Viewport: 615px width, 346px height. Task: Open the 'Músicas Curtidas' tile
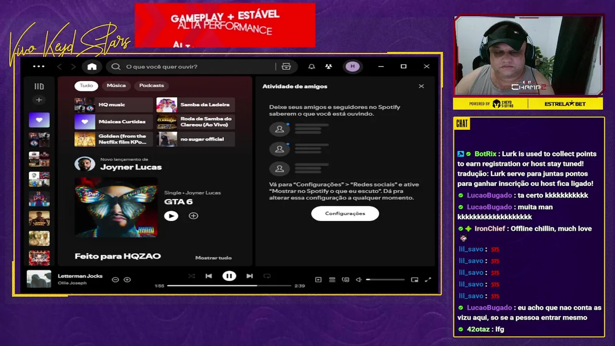pos(113,122)
